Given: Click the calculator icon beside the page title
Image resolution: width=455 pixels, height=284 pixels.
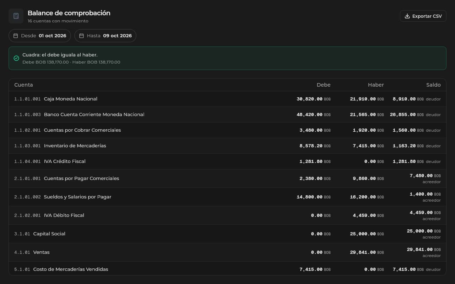Looking at the screenshot, I should point(16,16).
